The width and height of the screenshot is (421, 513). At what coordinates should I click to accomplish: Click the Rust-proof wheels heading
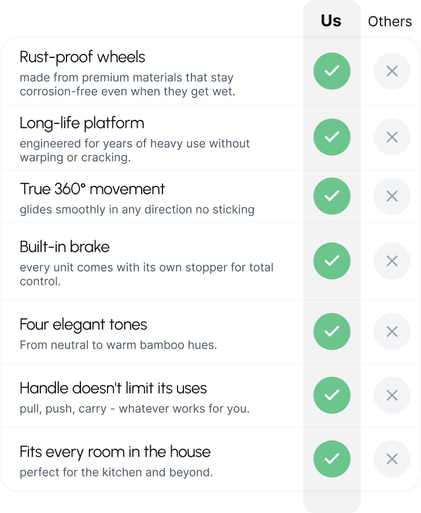pyautogui.click(x=82, y=57)
